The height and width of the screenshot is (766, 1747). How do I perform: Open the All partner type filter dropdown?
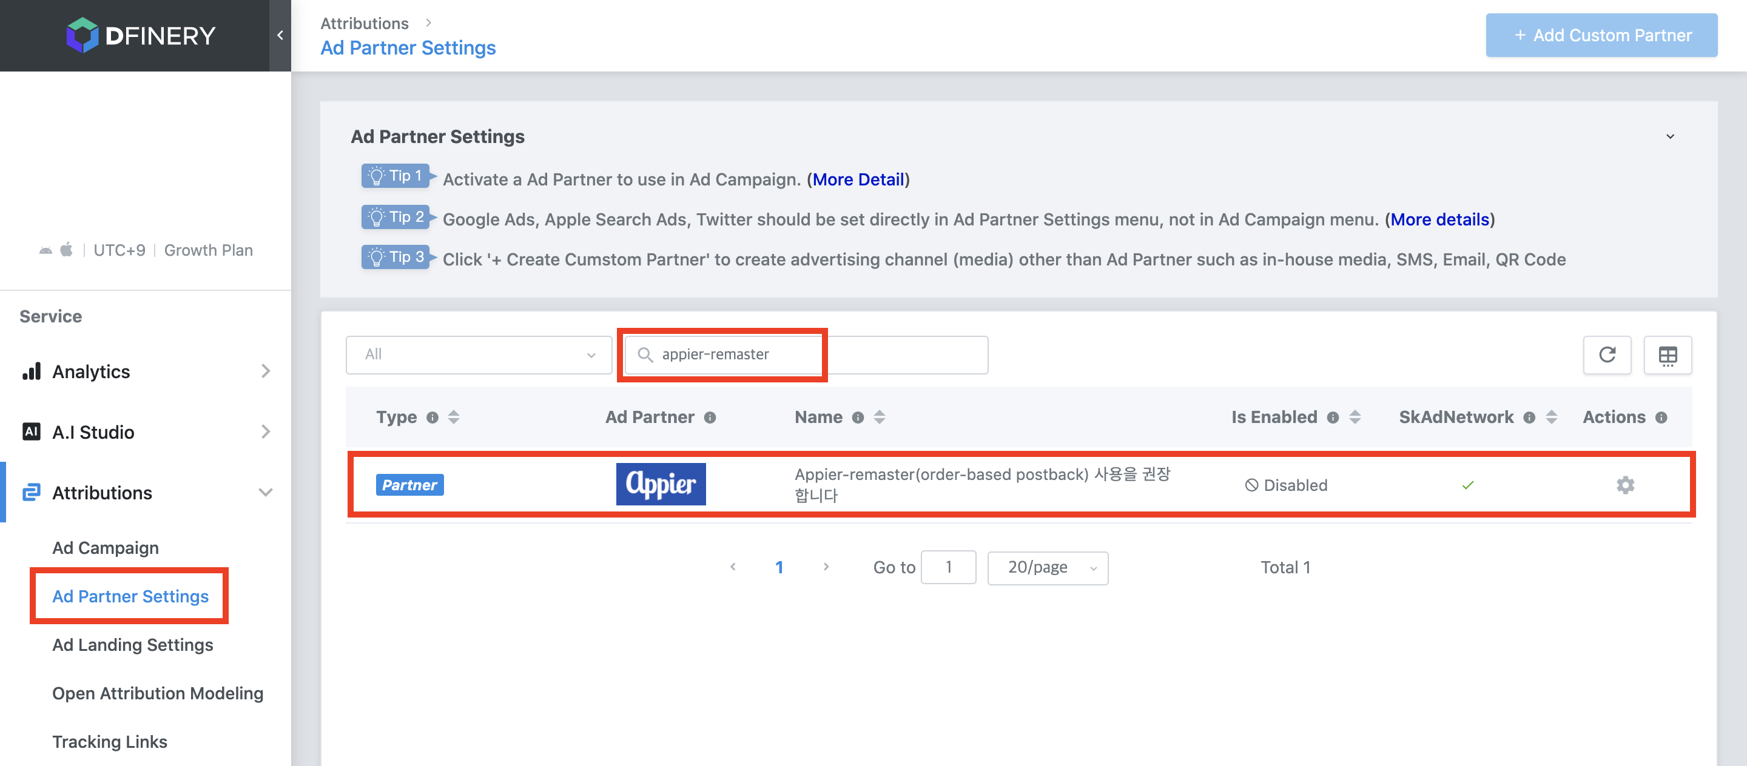478,355
